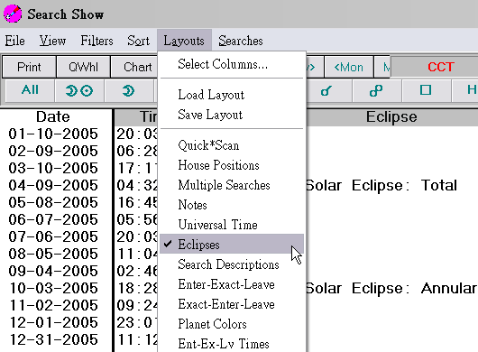Select the opposition aspect icon
478x352 pixels.
(x=376, y=90)
